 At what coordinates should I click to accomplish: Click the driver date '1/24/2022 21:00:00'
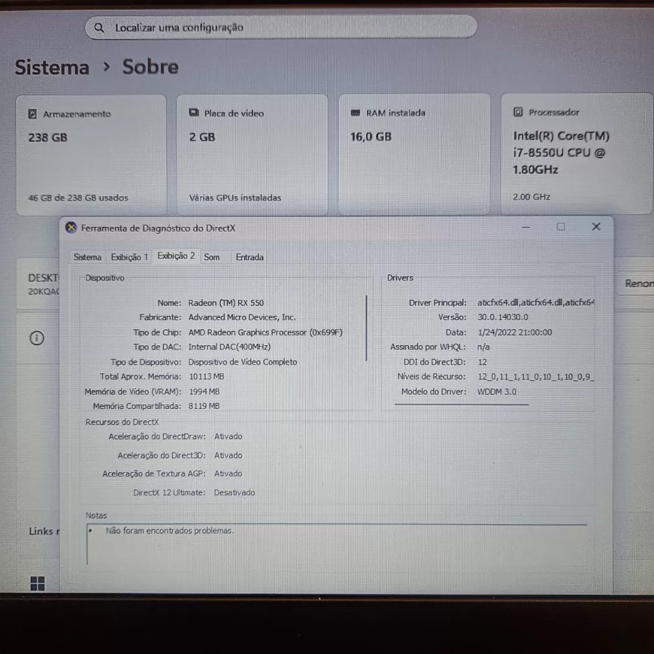(515, 332)
